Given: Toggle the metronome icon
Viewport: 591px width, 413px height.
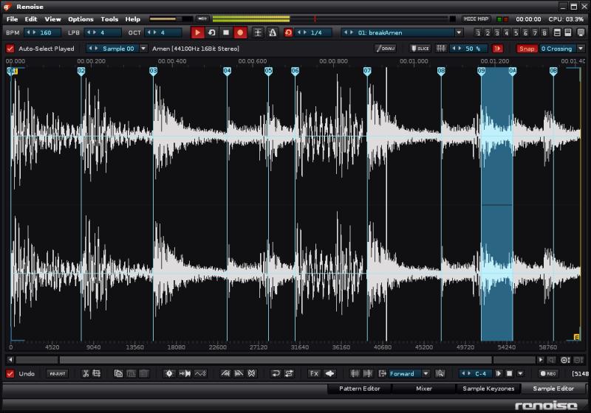Looking at the screenshot, I should click(x=272, y=32).
